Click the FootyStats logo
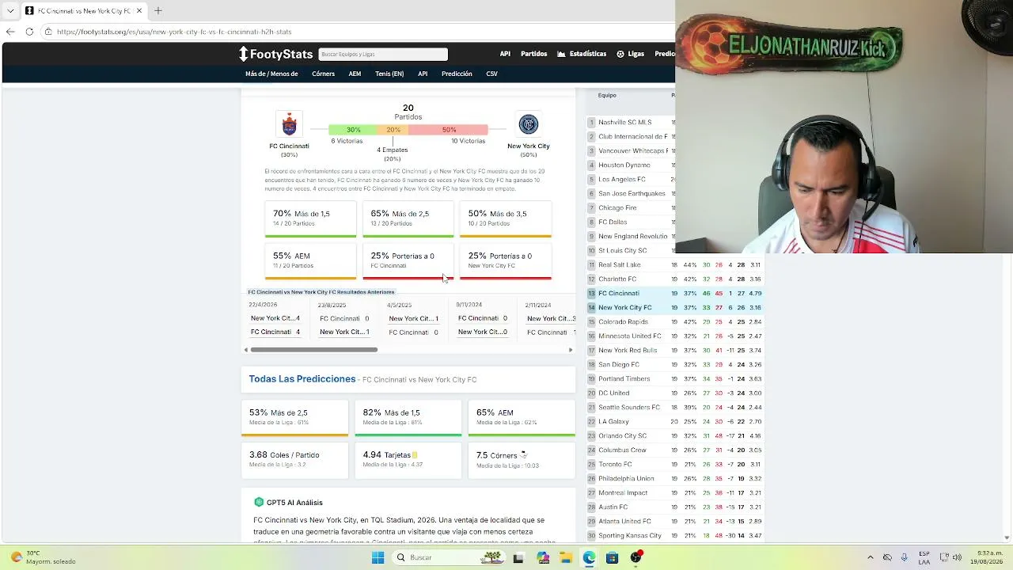This screenshot has height=570, width=1013. [276, 54]
